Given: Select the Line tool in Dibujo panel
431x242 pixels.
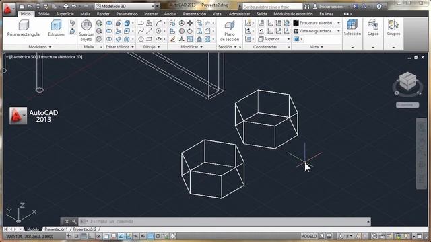Looking at the screenshot, I should click(149, 31).
